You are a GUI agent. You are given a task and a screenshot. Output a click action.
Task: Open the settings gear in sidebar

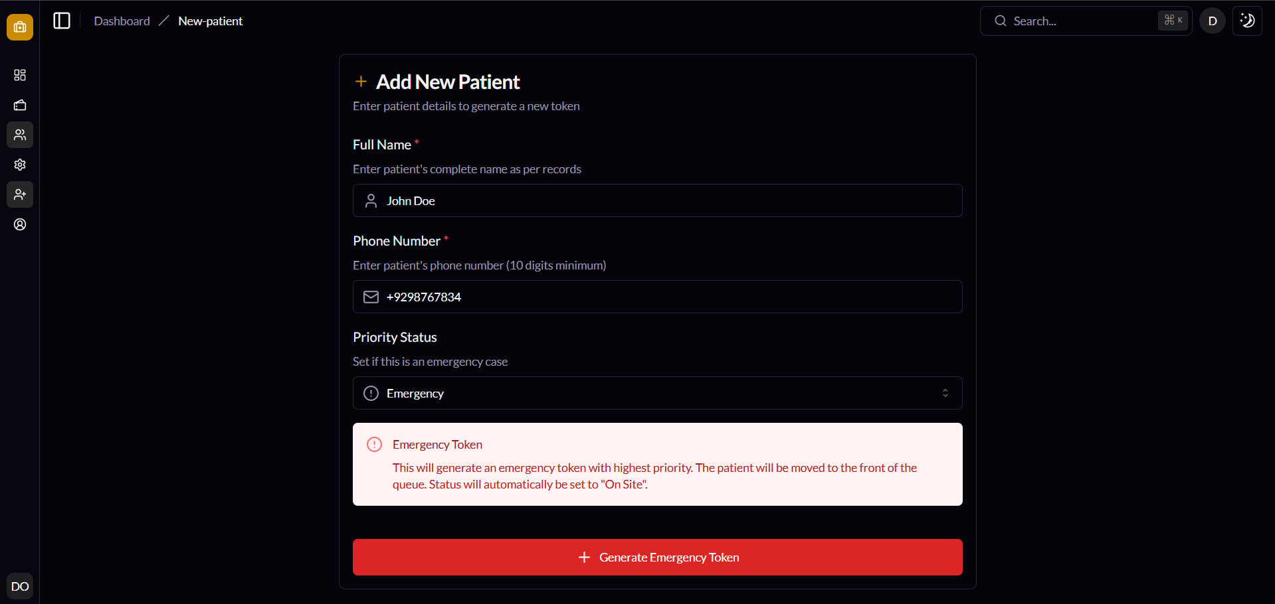tap(20, 165)
